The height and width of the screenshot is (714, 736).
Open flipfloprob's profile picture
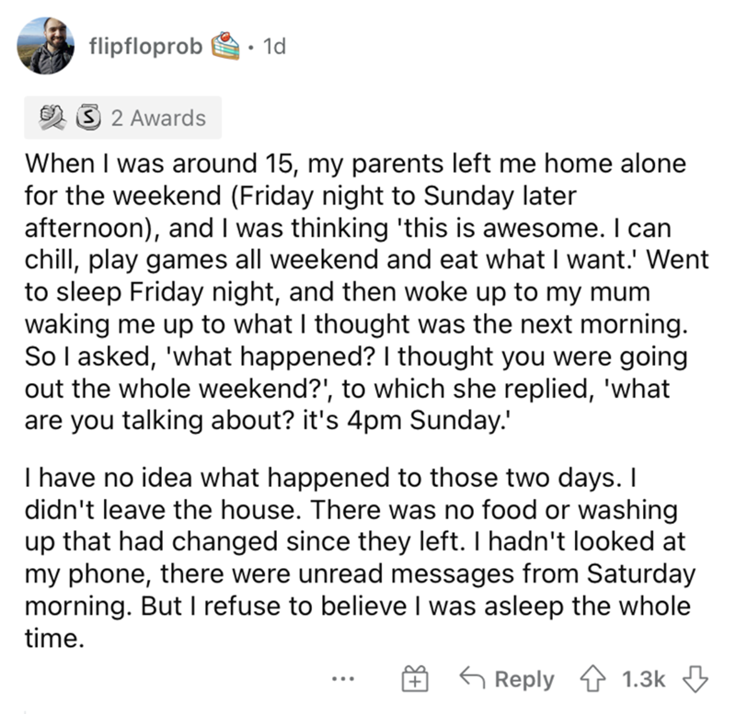pyautogui.click(x=46, y=45)
